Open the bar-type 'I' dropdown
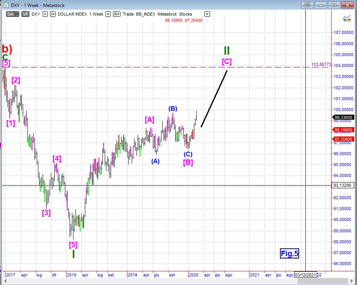Image resolution: width=357 pixels, height=285 pixels. point(53,14)
